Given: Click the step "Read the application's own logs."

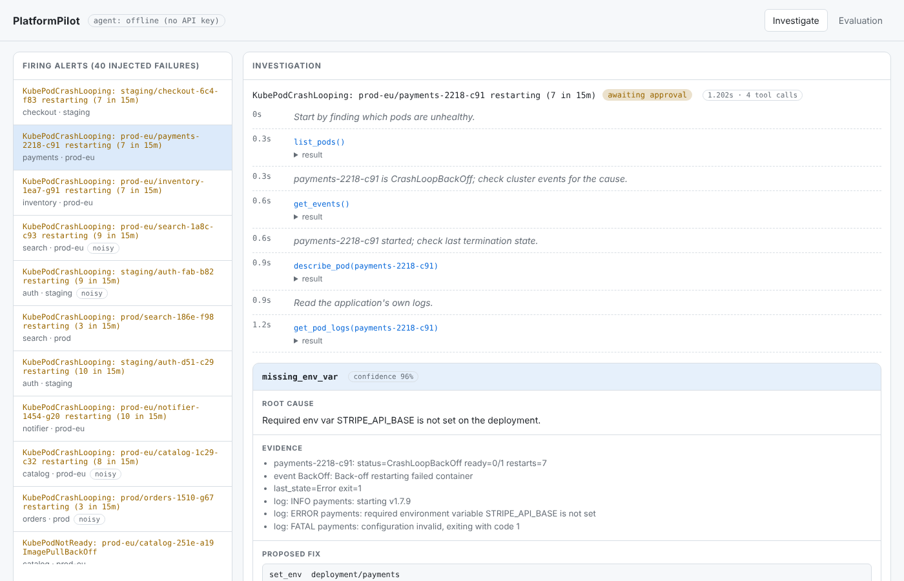Looking at the screenshot, I should pyautogui.click(x=363, y=303).
